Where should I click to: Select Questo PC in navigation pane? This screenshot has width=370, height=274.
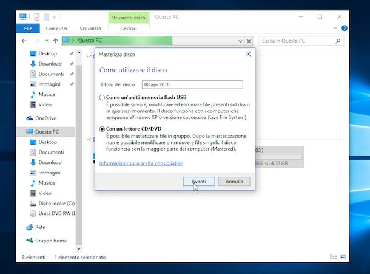(45, 132)
